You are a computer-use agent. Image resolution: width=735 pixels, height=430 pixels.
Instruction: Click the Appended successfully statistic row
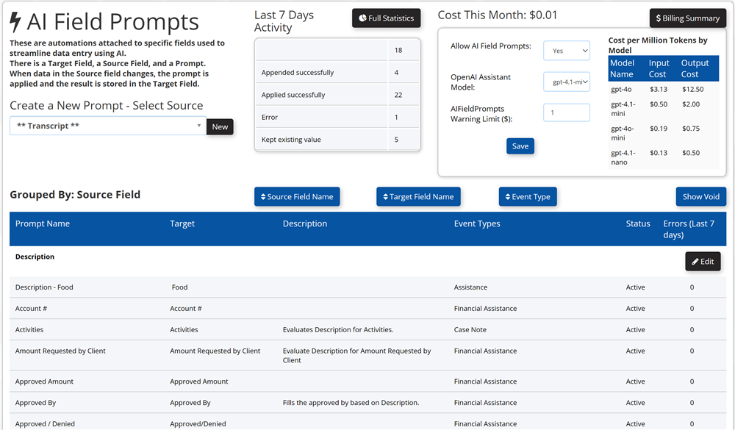pyautogui.click(x=337, y=73)
